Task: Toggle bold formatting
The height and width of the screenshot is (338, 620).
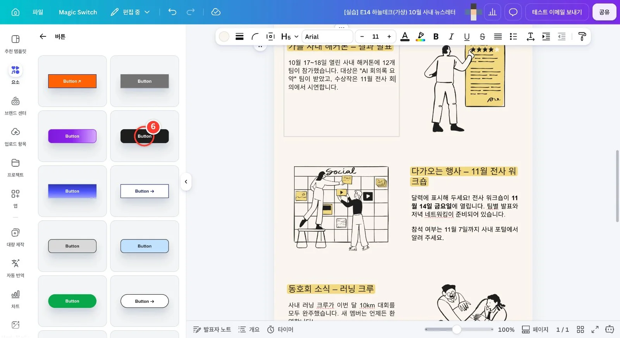Action: [436, 36]
